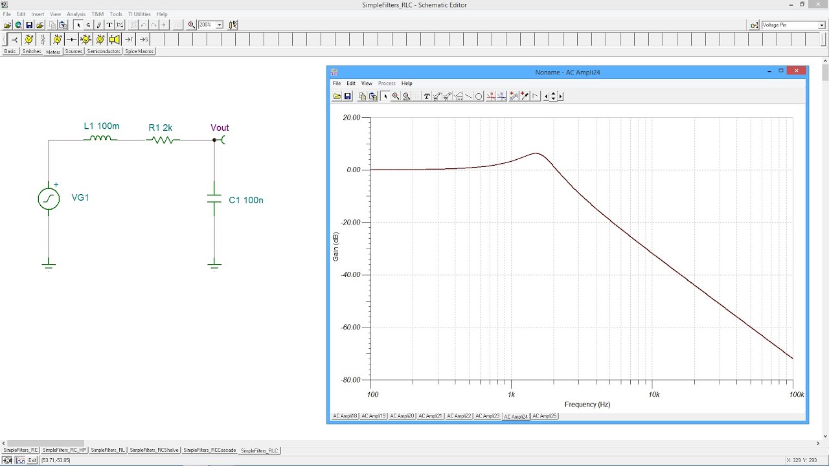This screenshot has height=466, width=829.
Task: Select the R1 2k resistor label
Action: click(x=161, y=128)
